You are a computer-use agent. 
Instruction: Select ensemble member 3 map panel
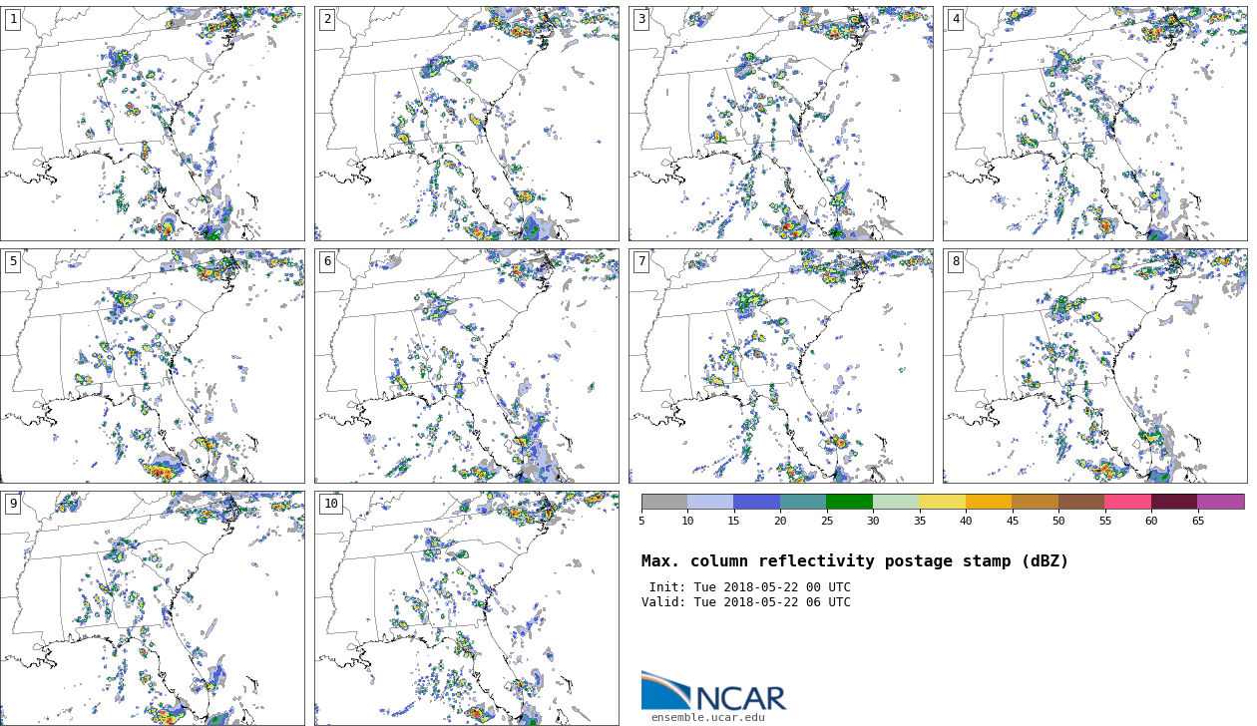click(780, 124)
